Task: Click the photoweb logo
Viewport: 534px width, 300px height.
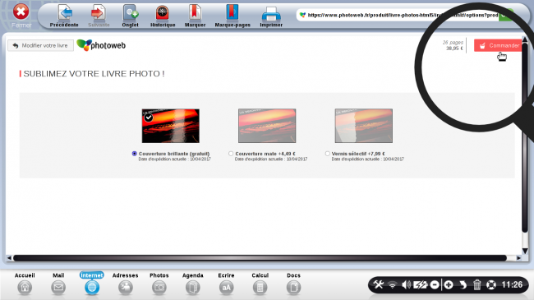Action: 101,45
